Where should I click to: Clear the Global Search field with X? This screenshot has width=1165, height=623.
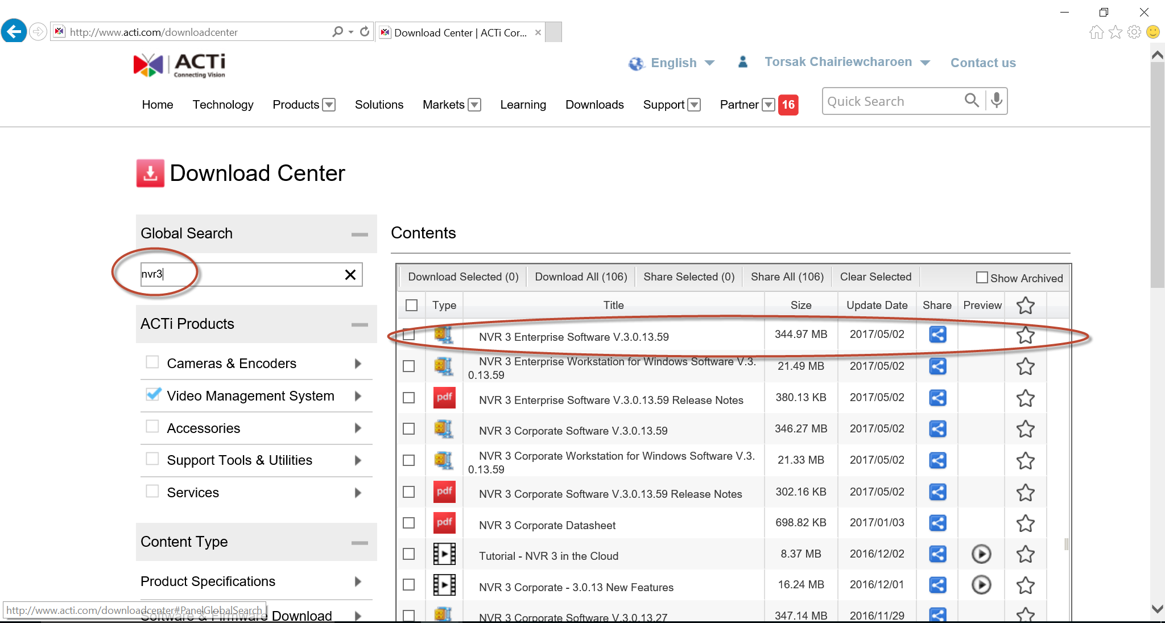tap(350, 275)
